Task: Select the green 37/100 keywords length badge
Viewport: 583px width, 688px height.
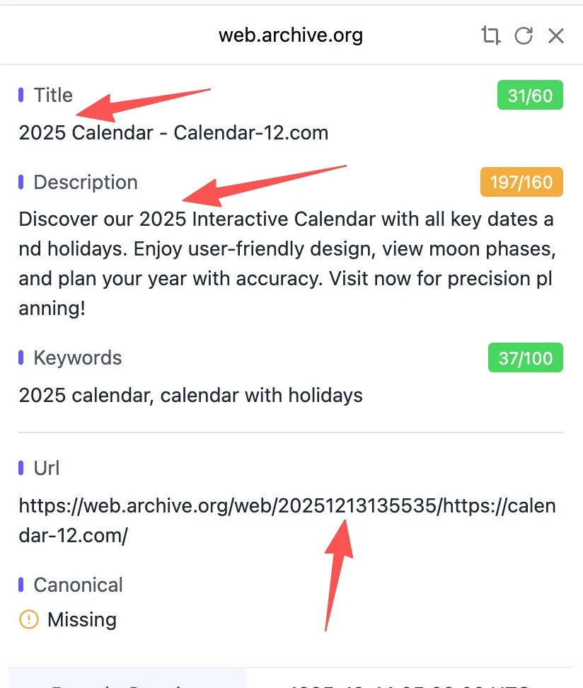Action: click(525, 357)
